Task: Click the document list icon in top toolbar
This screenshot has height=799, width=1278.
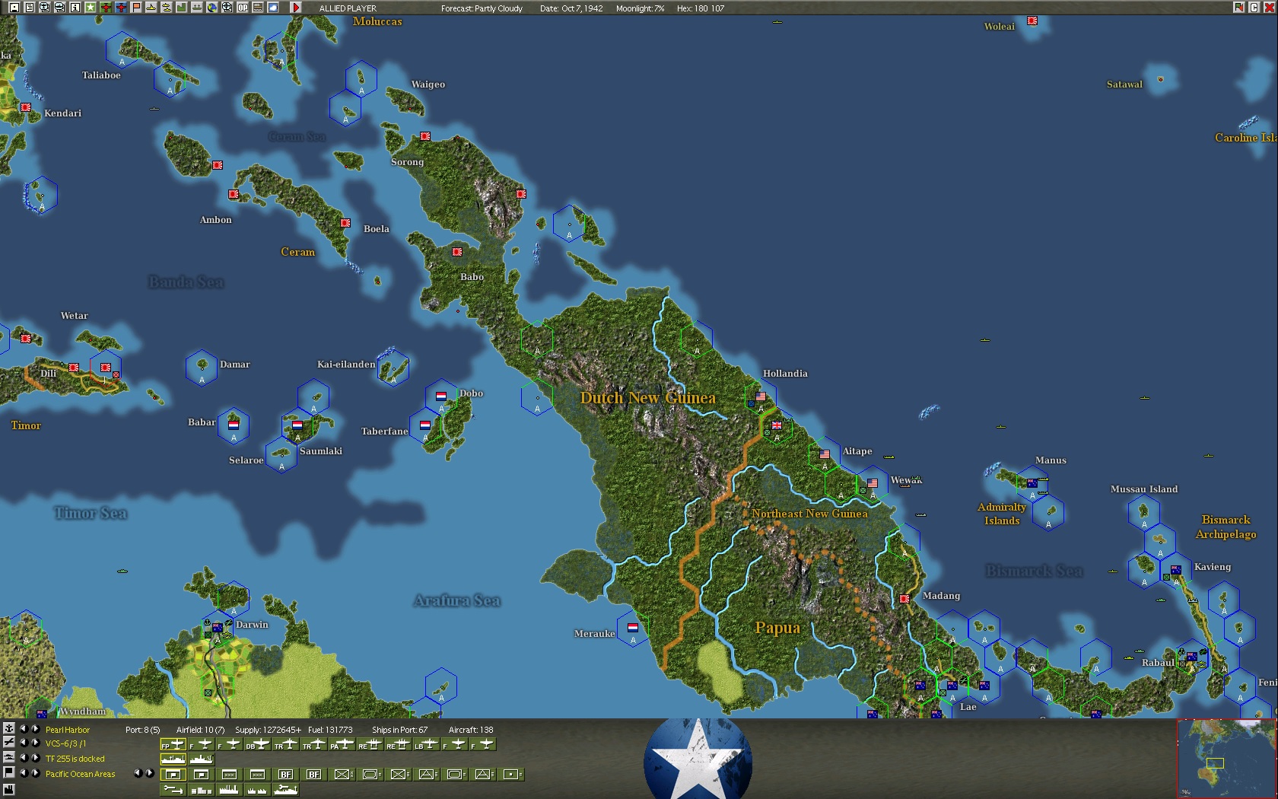Action: [x=30, y=8]
